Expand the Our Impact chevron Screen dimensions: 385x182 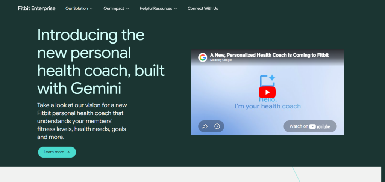(x=127, y=9)
